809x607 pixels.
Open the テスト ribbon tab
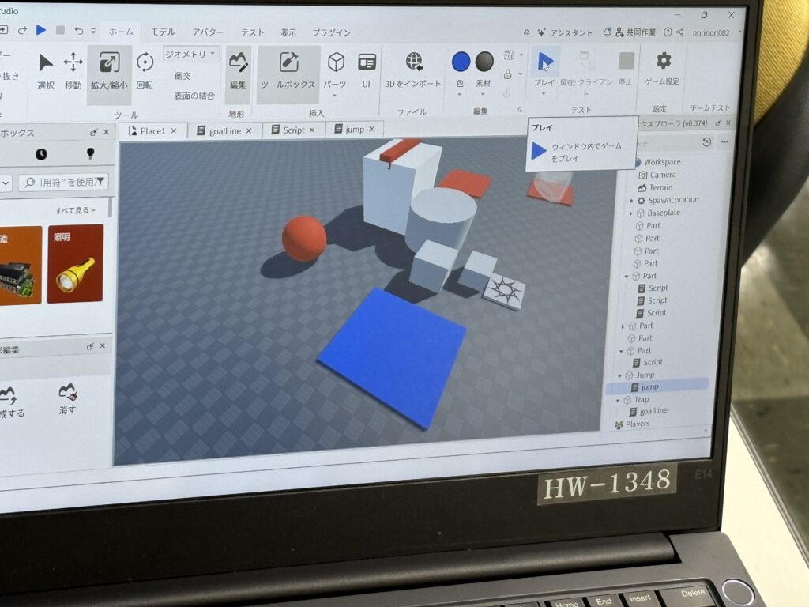[x=252, y=32]
